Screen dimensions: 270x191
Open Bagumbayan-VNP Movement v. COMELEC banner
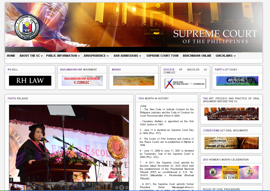coord(82,81)
